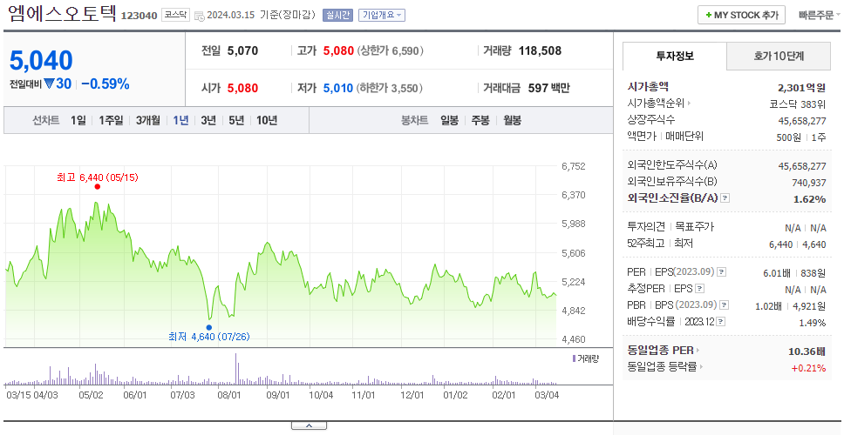Open the 추정PER EPS help icon
Image resolution: width=844 pixels, height=435 pixels.
tap(700, 289)
